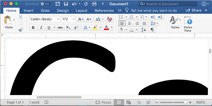Open the Styles gallery
The image size is (212, 106).
tap(175, 22)
